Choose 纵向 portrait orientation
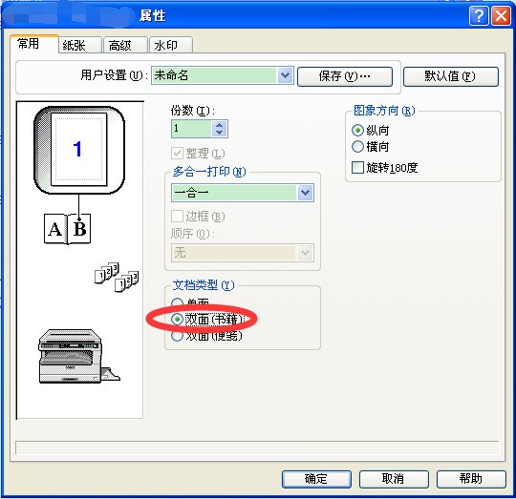This screenshot has width=516, height=499. click(x=357, y=131)
